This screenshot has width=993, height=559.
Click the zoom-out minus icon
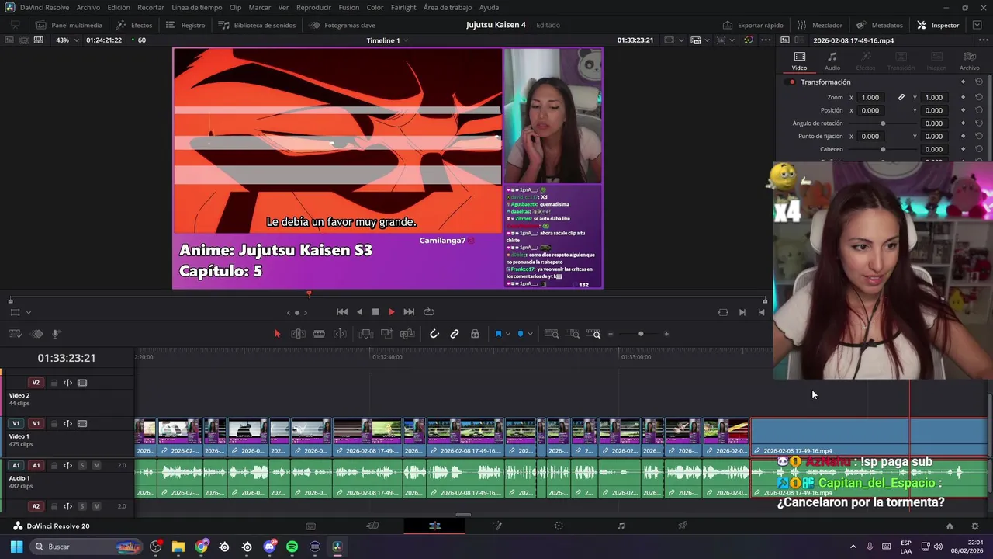click(611, 334)
